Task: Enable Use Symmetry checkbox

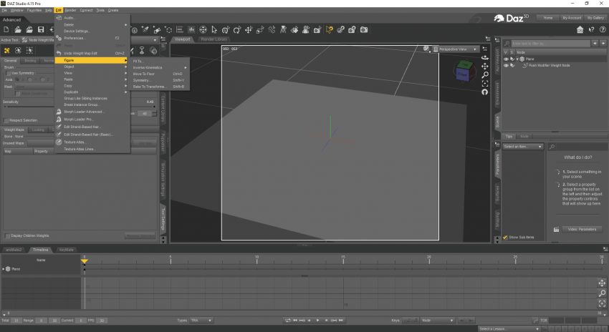Action: [x=9, y=73]
